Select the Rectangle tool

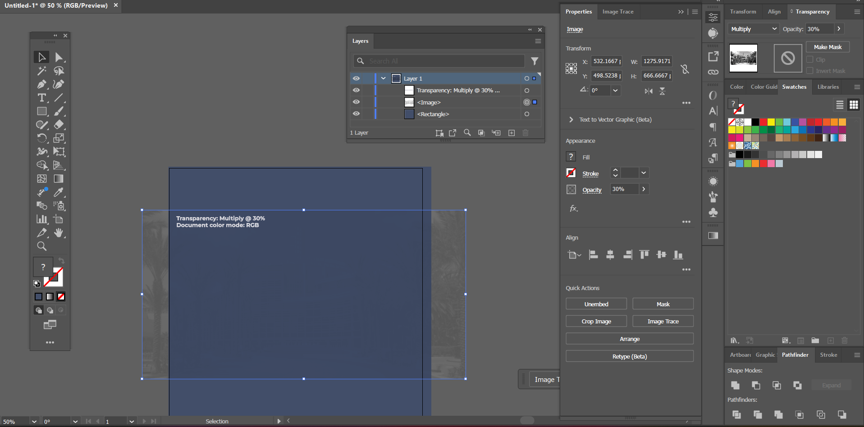click(41, 111)
